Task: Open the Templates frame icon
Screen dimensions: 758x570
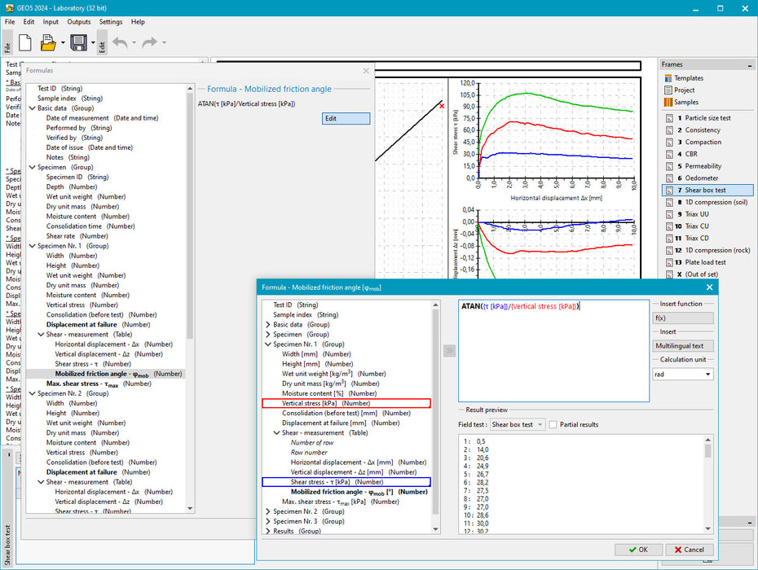Action: coord(669,78)
